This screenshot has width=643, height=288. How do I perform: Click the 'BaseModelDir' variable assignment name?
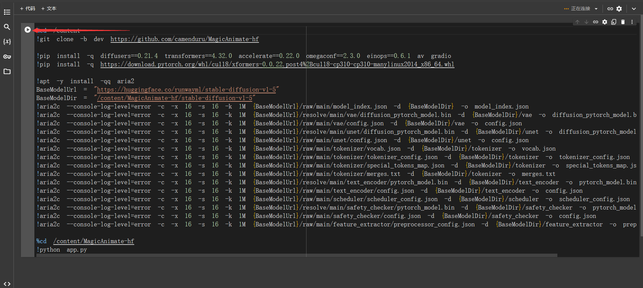(56, 98)
